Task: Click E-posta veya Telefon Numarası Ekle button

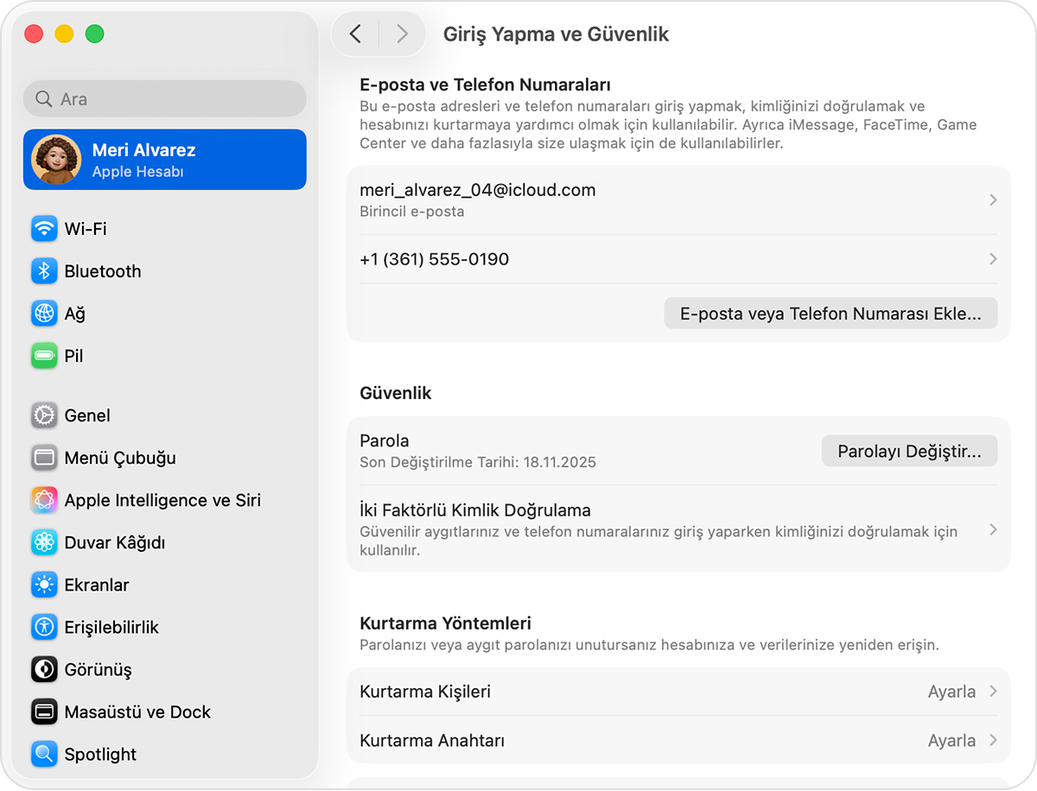Action: click(830, 313)
